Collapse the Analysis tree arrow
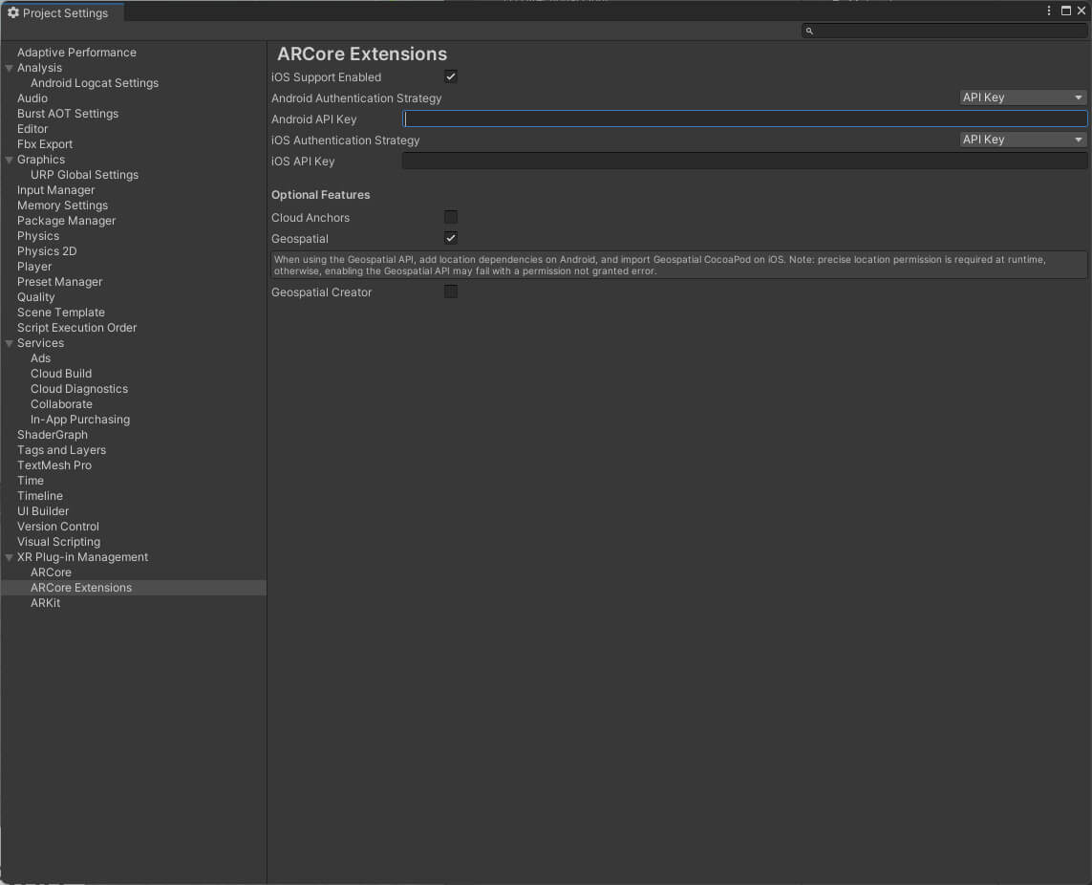The width and height of the screenshot is (1092, 885). click(9, 68)
